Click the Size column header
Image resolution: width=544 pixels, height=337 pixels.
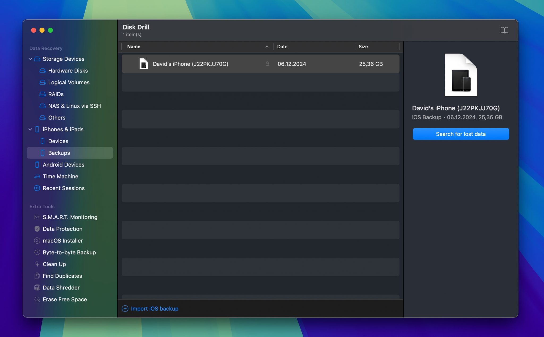click(x=363, y=47)
